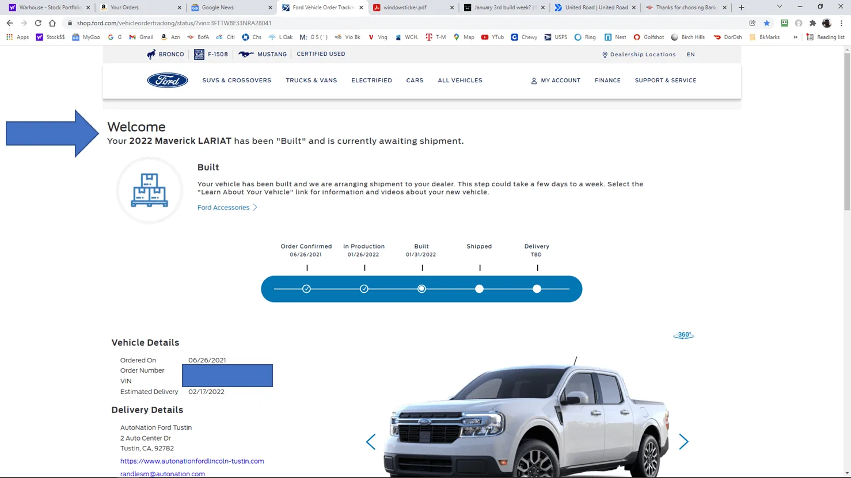Open the Golfshot bookmark
This screenshot has width=851, height=478.
[x=648, y=37]
